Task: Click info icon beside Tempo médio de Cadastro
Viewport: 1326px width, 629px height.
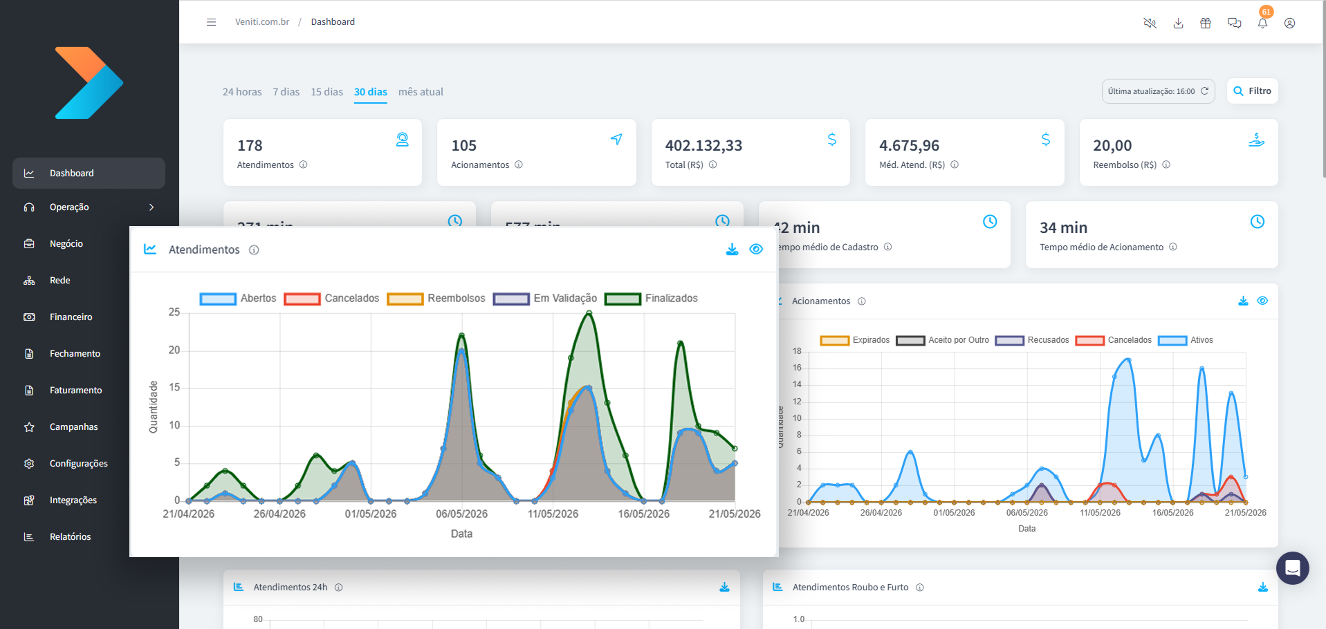Action: coord(888,247)
